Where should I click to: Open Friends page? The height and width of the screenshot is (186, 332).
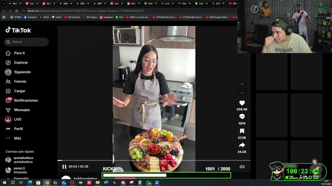16,81
